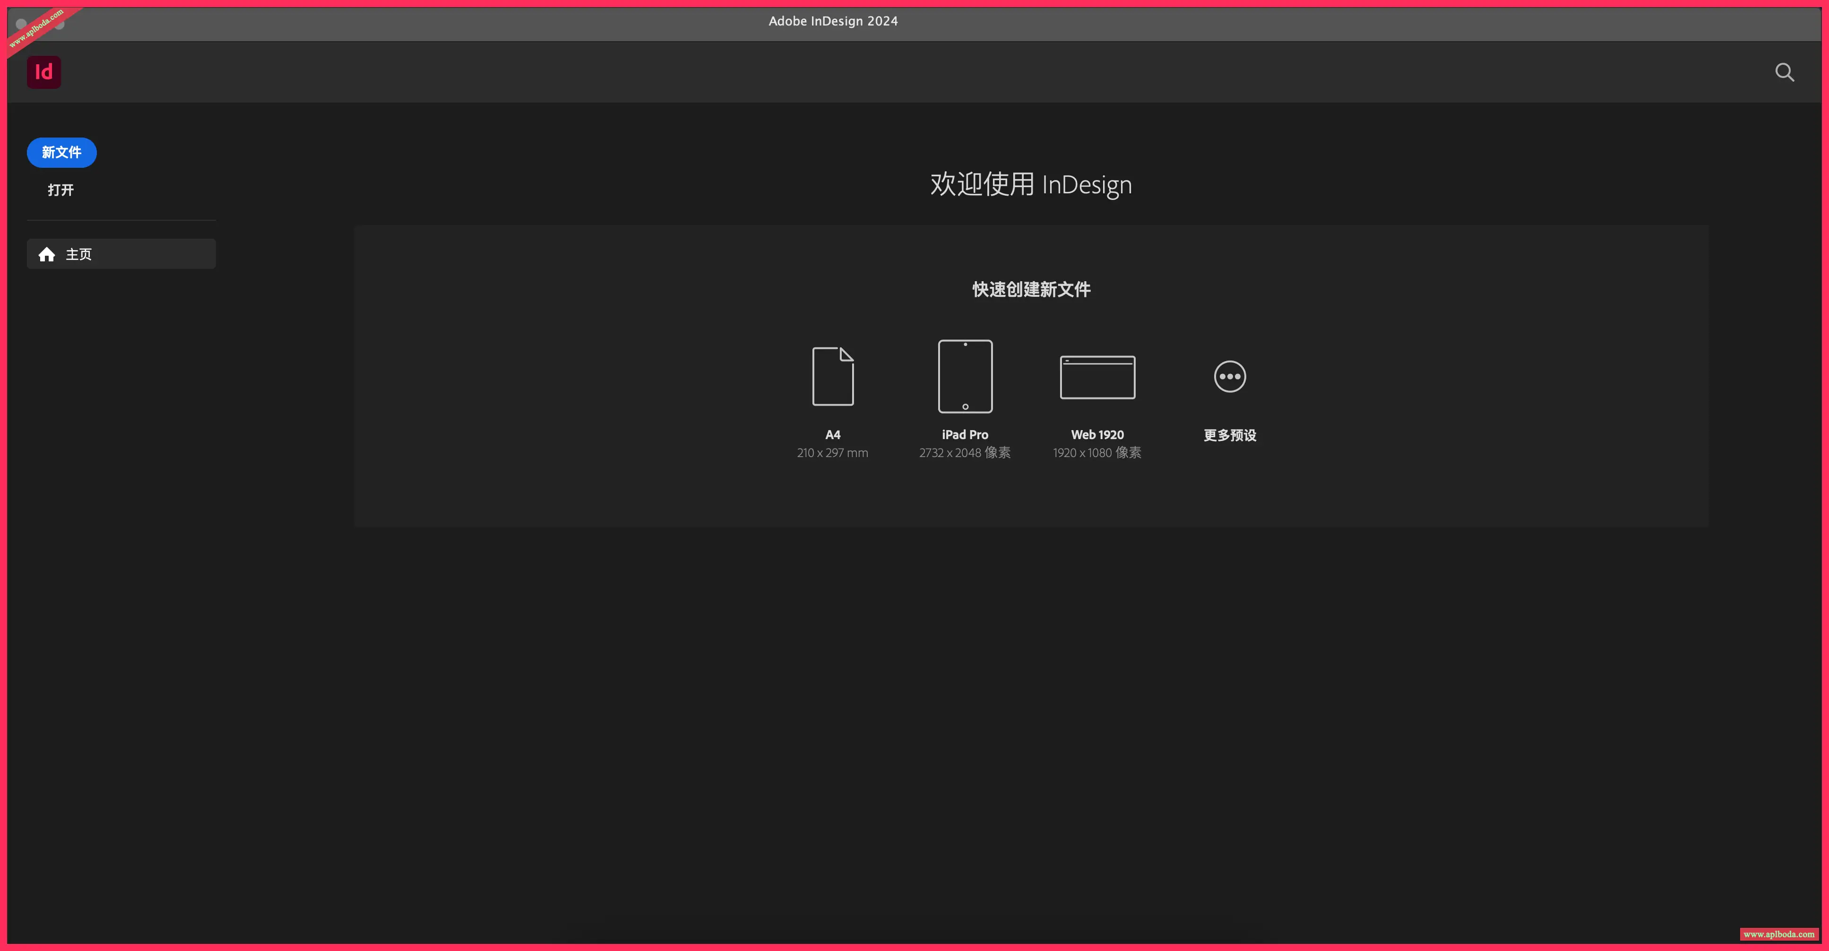Select the 主页 sidebar item
The width and height of the screenshot is (1829, 951).
pyautogui.click(x=121, y=253)
